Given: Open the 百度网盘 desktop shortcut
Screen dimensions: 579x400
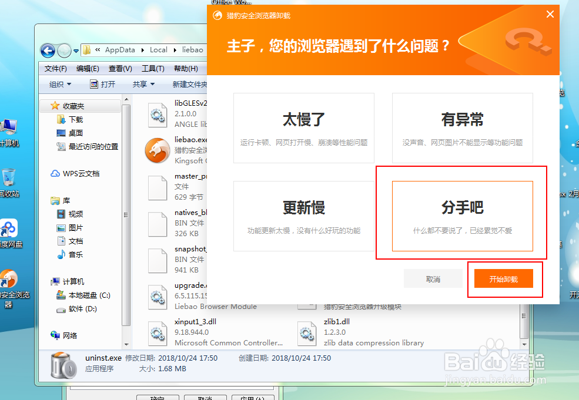Looking at the screenshot, I should coord(11,233).
